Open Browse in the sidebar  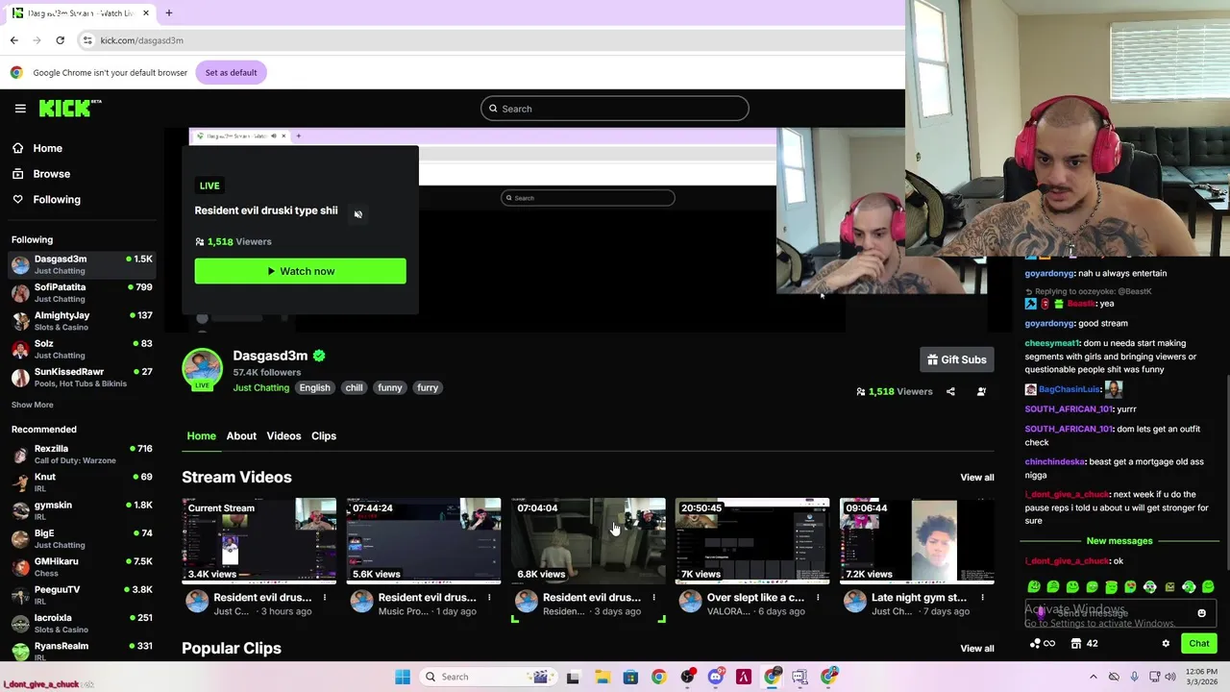(x=51, y=174)
